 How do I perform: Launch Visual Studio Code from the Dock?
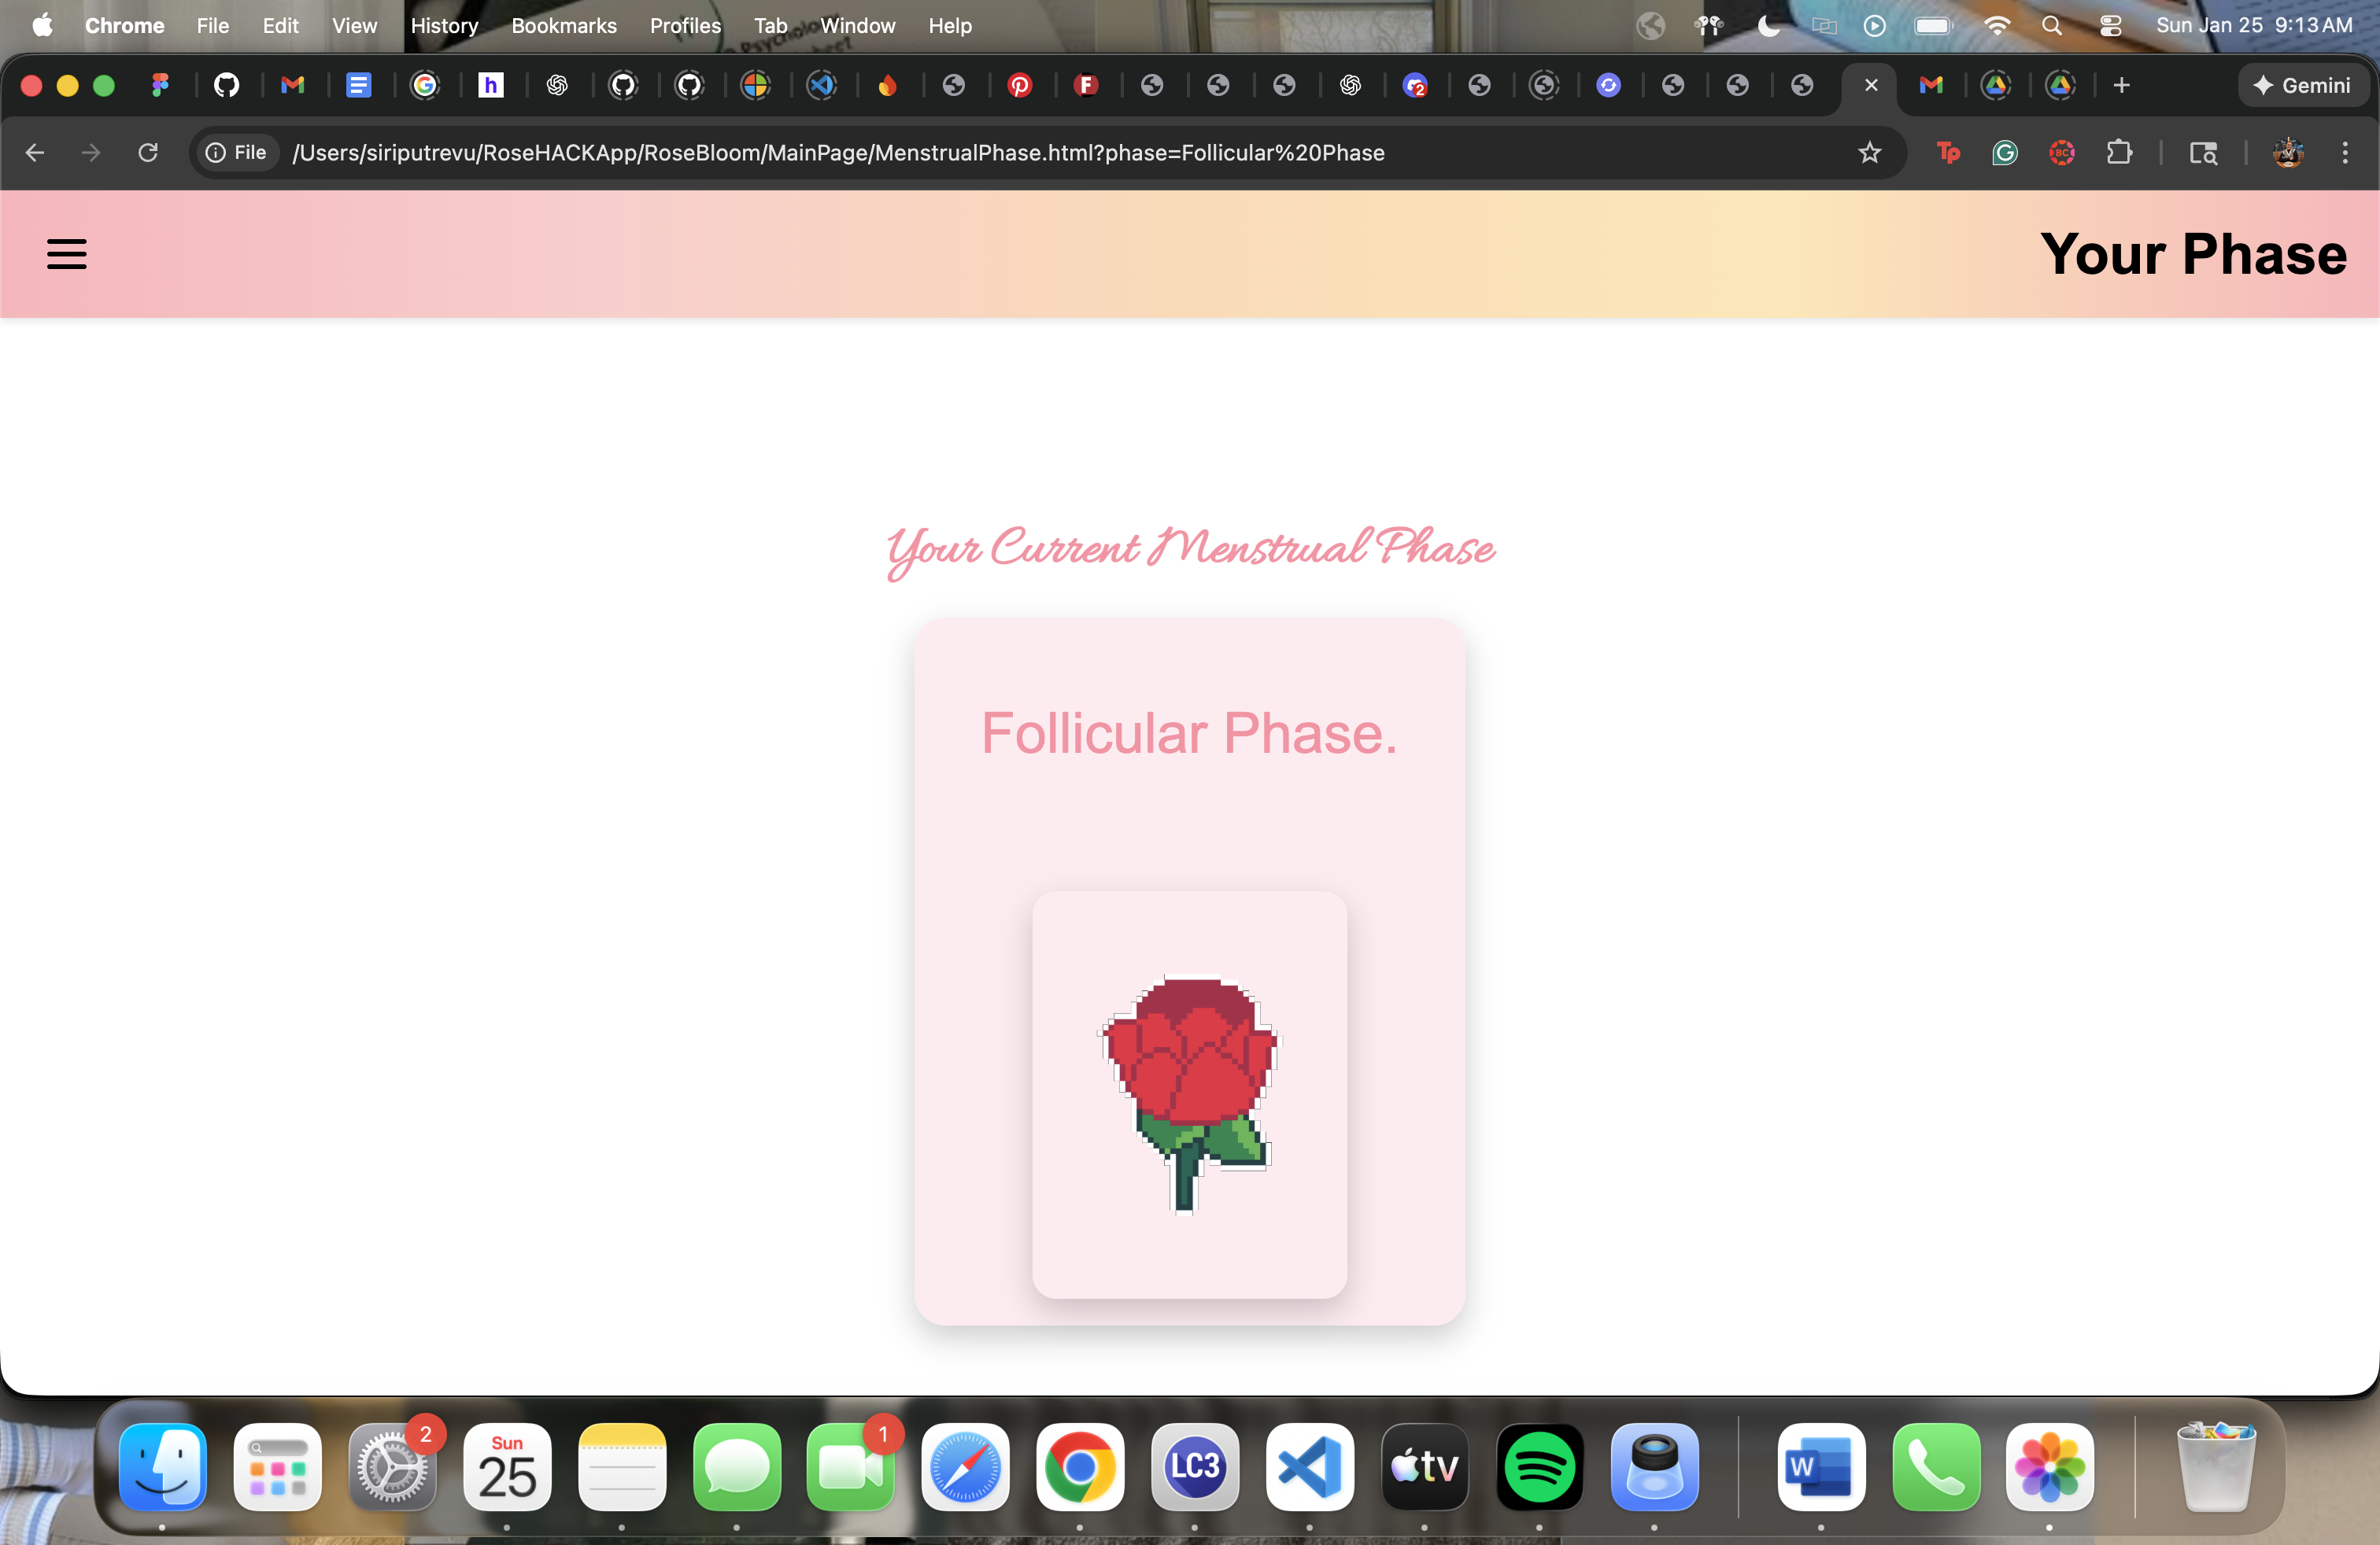tap(1309, 1467)
